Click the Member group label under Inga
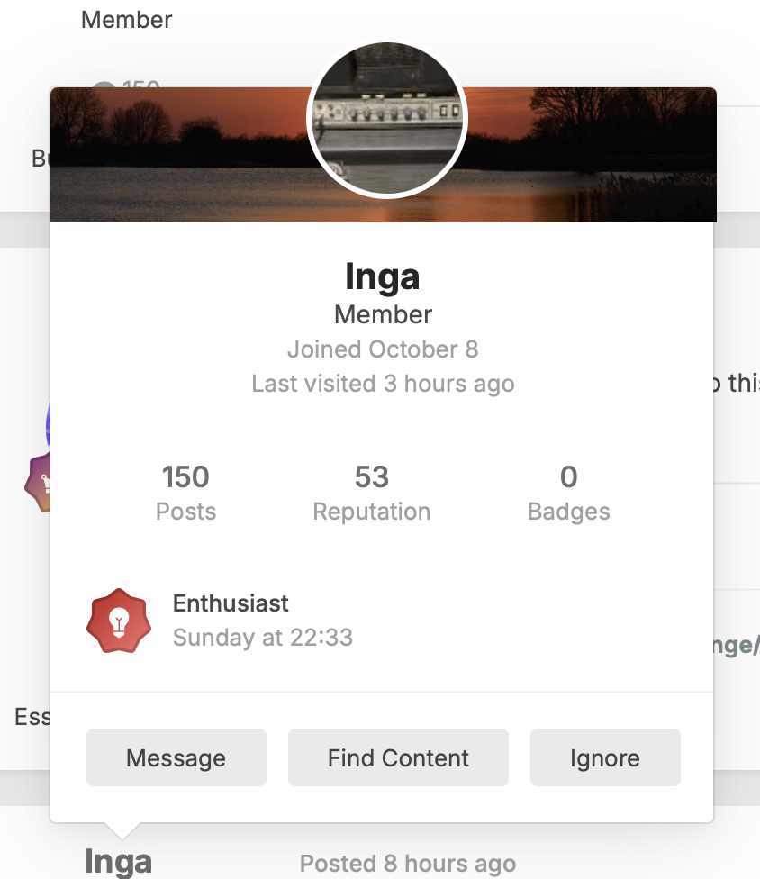The image size is (760, 879). click(x=383, y=314)
